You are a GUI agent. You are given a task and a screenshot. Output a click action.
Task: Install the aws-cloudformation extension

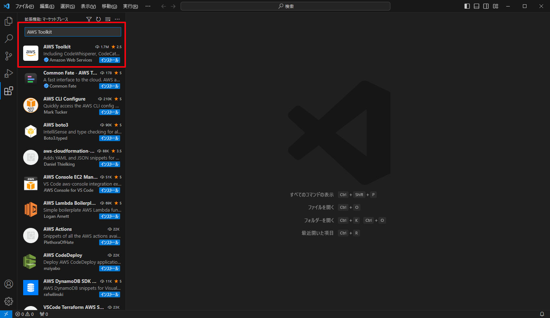(x=110, y=164)
